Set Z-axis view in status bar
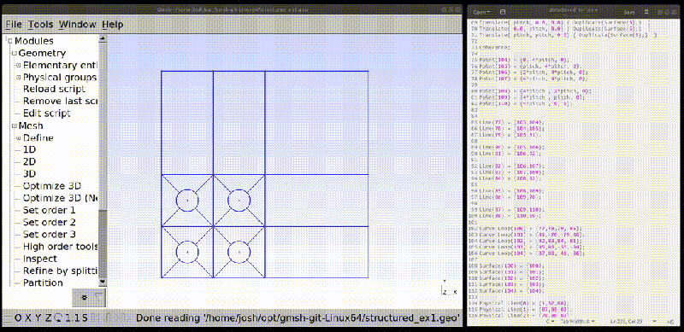The width and height of the screenshot is (684, 332). pyautogui.click(x=48, y=317)
